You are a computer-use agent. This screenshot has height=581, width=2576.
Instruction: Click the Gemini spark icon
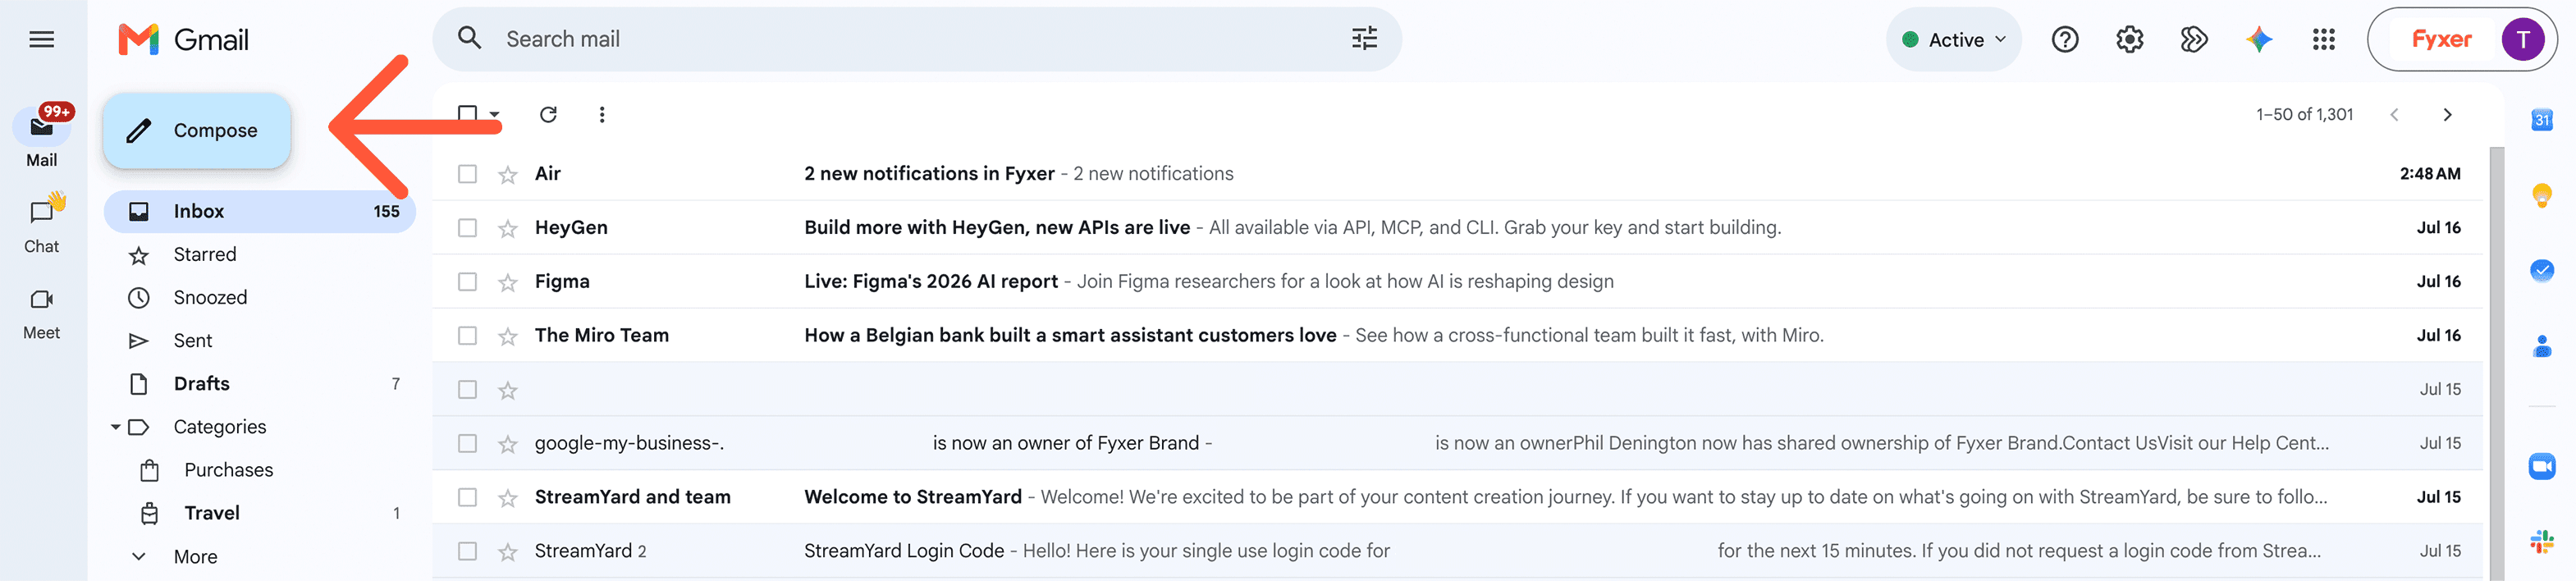(x=2259, y=39)
